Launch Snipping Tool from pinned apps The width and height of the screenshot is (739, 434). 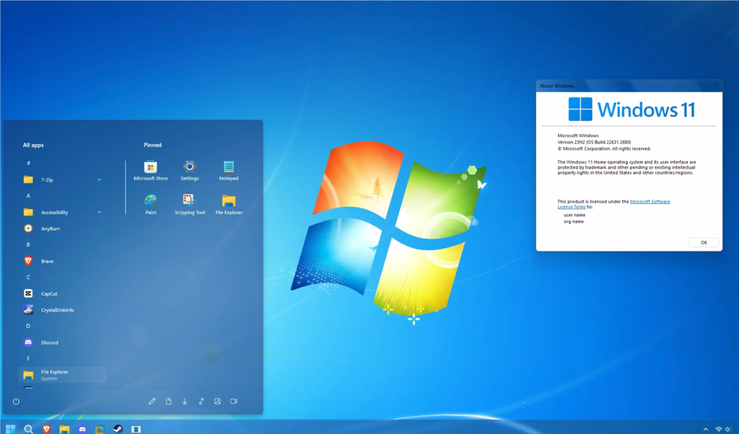click(x=189, y=205)
